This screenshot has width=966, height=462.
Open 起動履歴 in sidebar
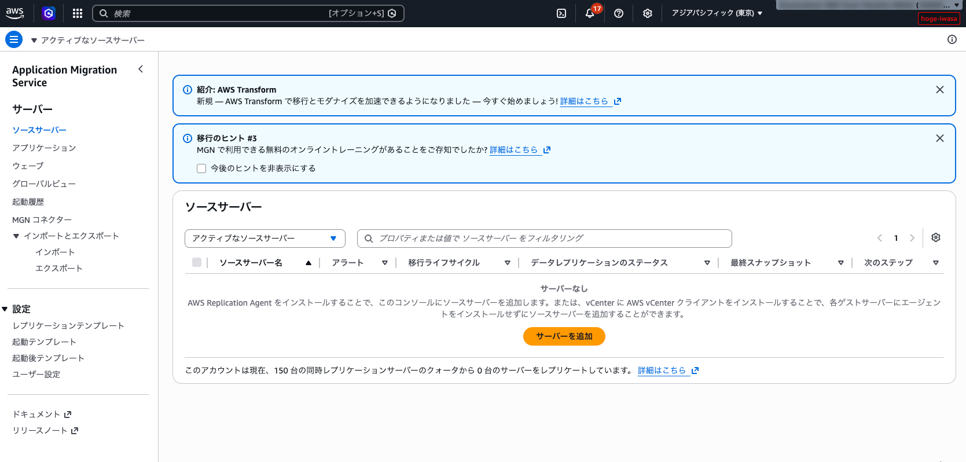[x=28, y=202]
